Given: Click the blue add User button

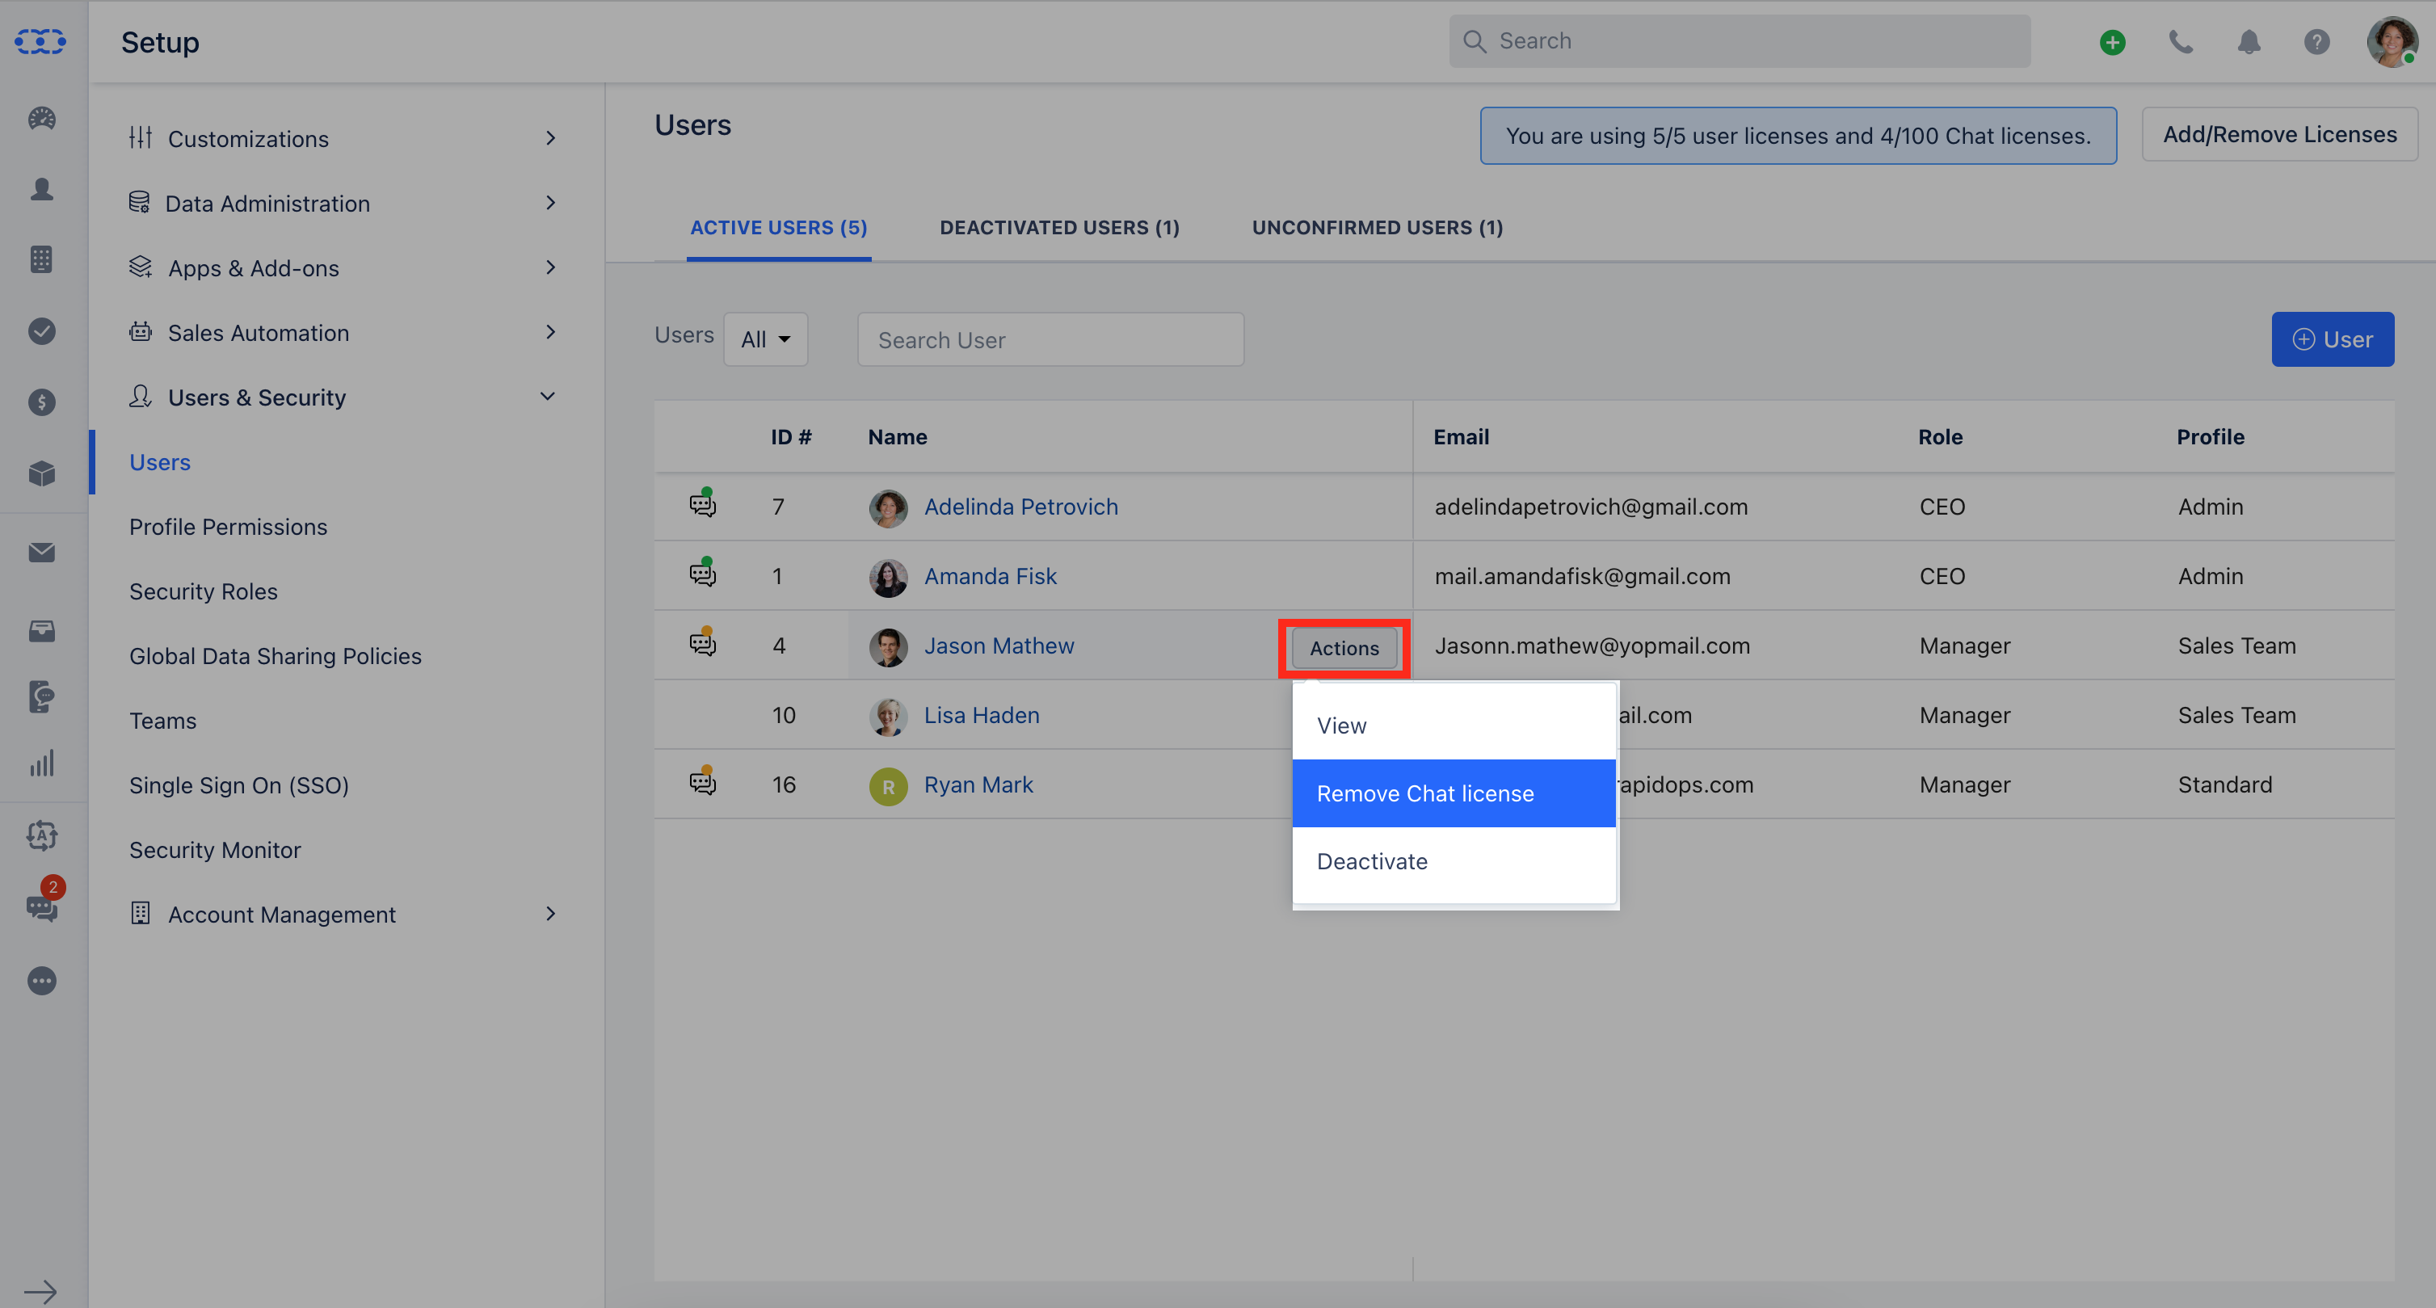Looking at the screenshot, I should [2332, 339].
